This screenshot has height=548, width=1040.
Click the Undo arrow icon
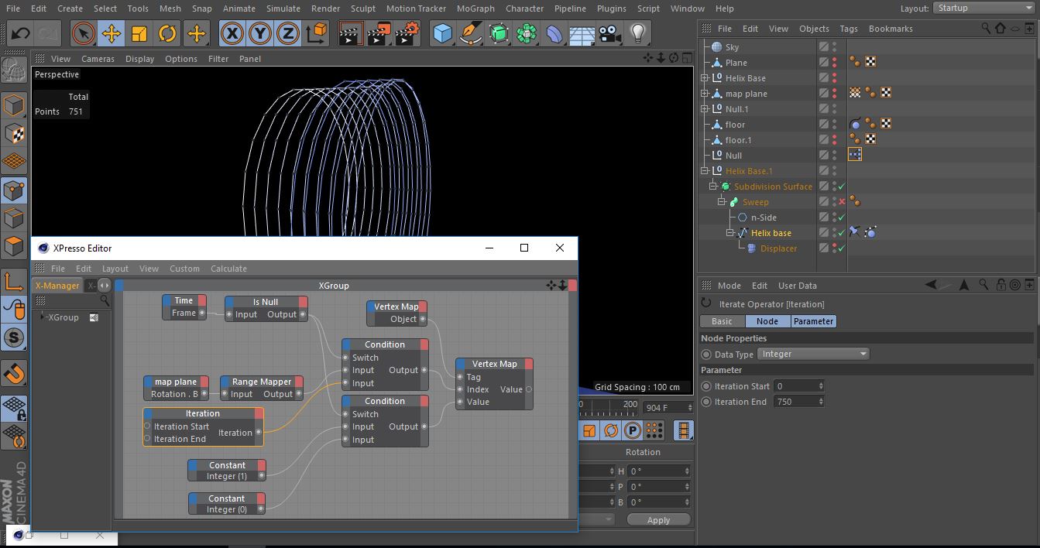click(x=21, y=33)
